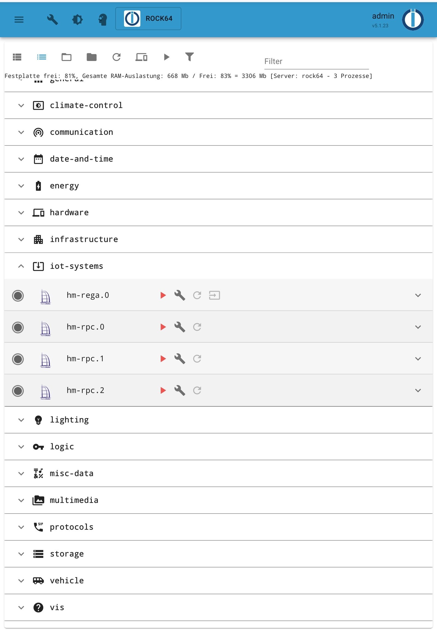
Task: Click the ROCK64 host button
Action: (x=148, y=19)
